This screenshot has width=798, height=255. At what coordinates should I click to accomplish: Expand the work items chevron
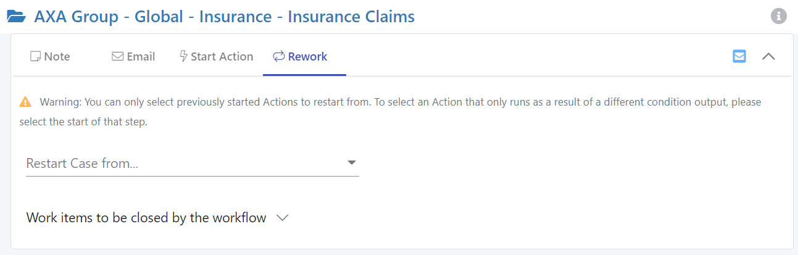283,218
